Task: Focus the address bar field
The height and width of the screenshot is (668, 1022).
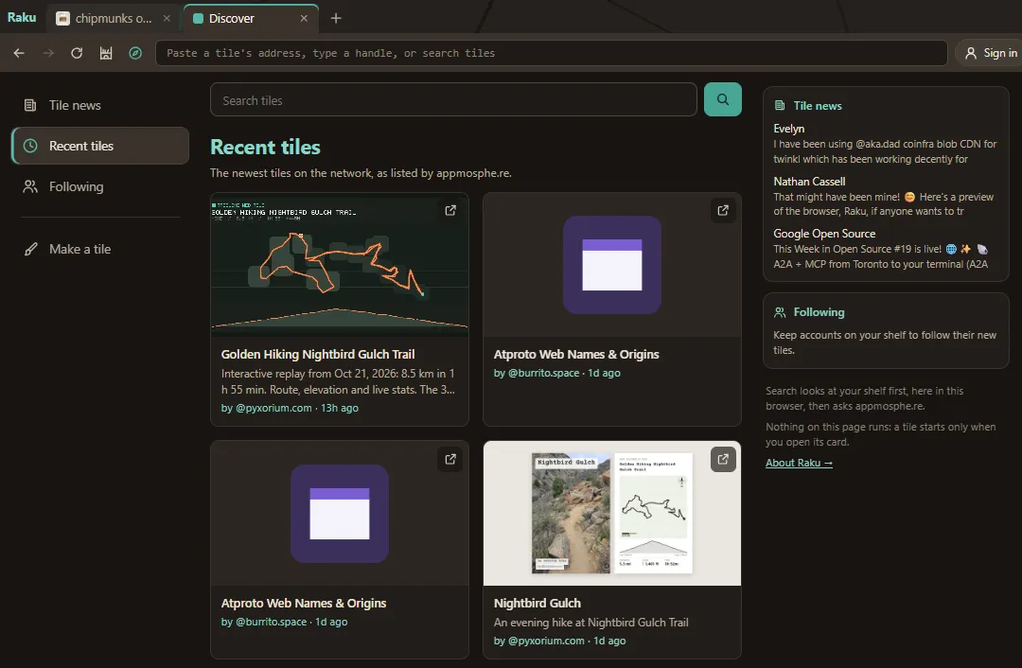Action: [x=551, y=53]
